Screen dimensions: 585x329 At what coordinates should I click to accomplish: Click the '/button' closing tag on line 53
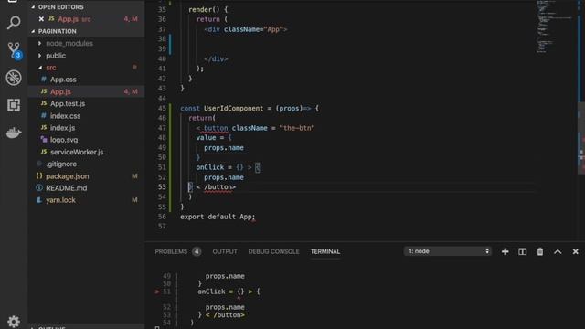(219, 186)
